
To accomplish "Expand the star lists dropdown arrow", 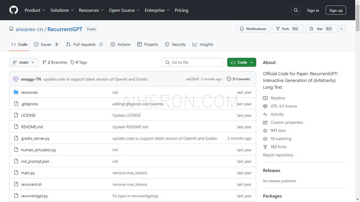I will 341,29.
